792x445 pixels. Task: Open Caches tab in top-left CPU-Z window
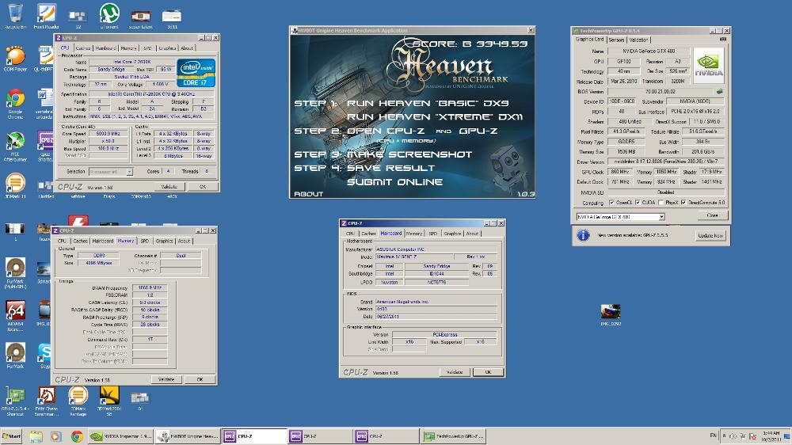coord(83,48)
